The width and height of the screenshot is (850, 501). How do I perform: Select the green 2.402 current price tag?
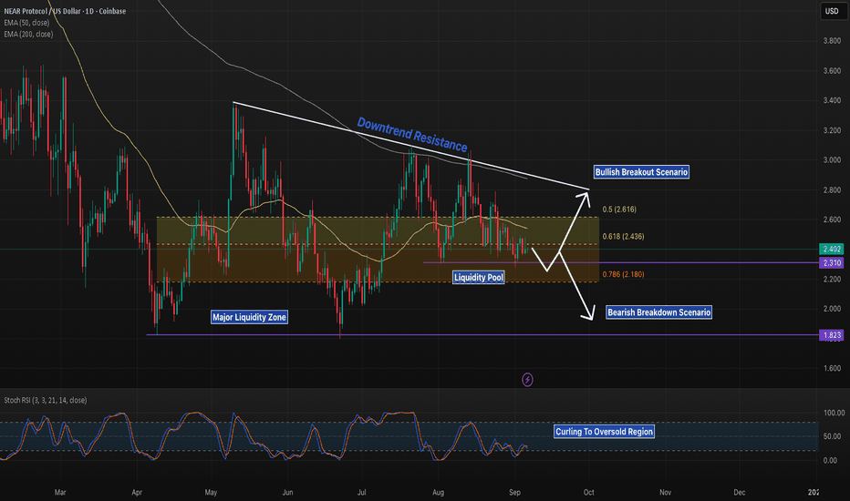click(830, 250)
